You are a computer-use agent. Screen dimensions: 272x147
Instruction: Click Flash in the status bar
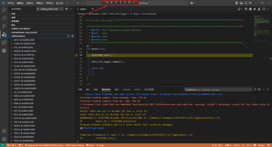[100, 145]
